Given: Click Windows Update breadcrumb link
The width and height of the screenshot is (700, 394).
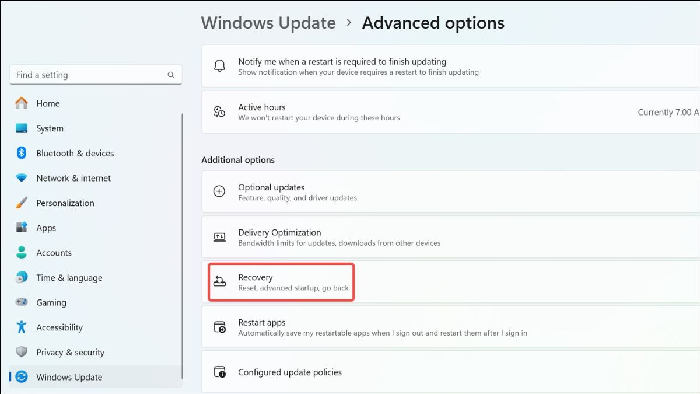Looking at the screenshot, I should click(x=268, y=23).
